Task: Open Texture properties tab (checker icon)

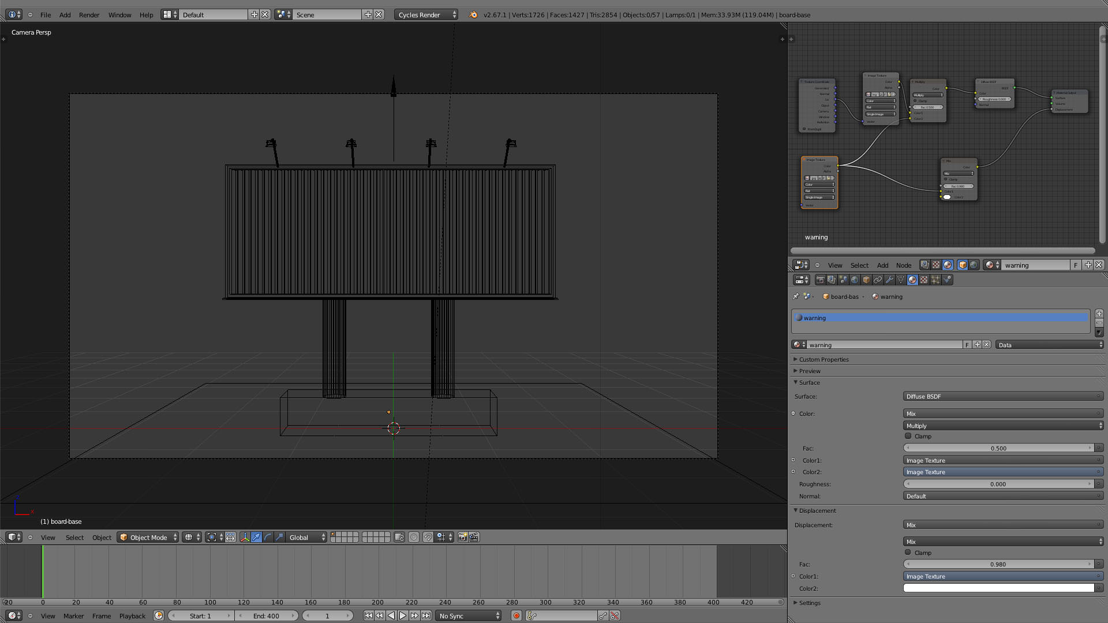Action: (x=924, y=280)
